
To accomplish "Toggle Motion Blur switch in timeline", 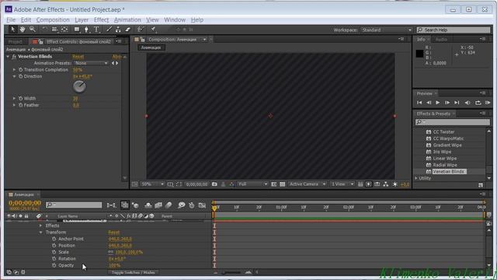I will coord(169,205).
